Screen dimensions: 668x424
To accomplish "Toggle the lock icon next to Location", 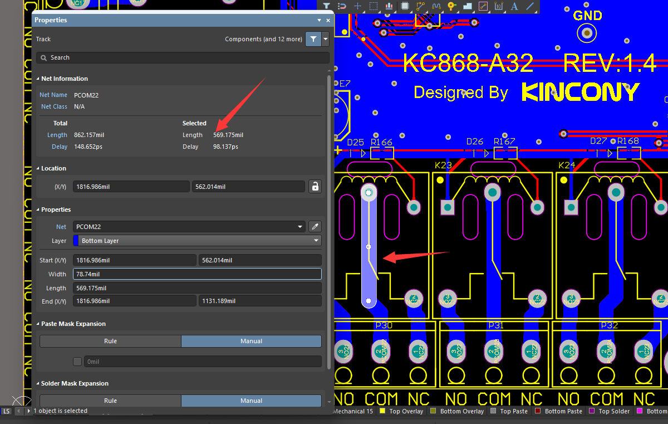I will tap(315, 187).
